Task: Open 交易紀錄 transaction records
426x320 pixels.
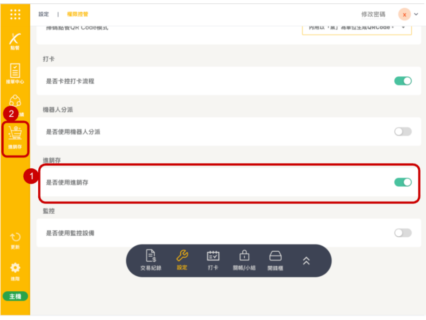Action: [x=151, y=260]
